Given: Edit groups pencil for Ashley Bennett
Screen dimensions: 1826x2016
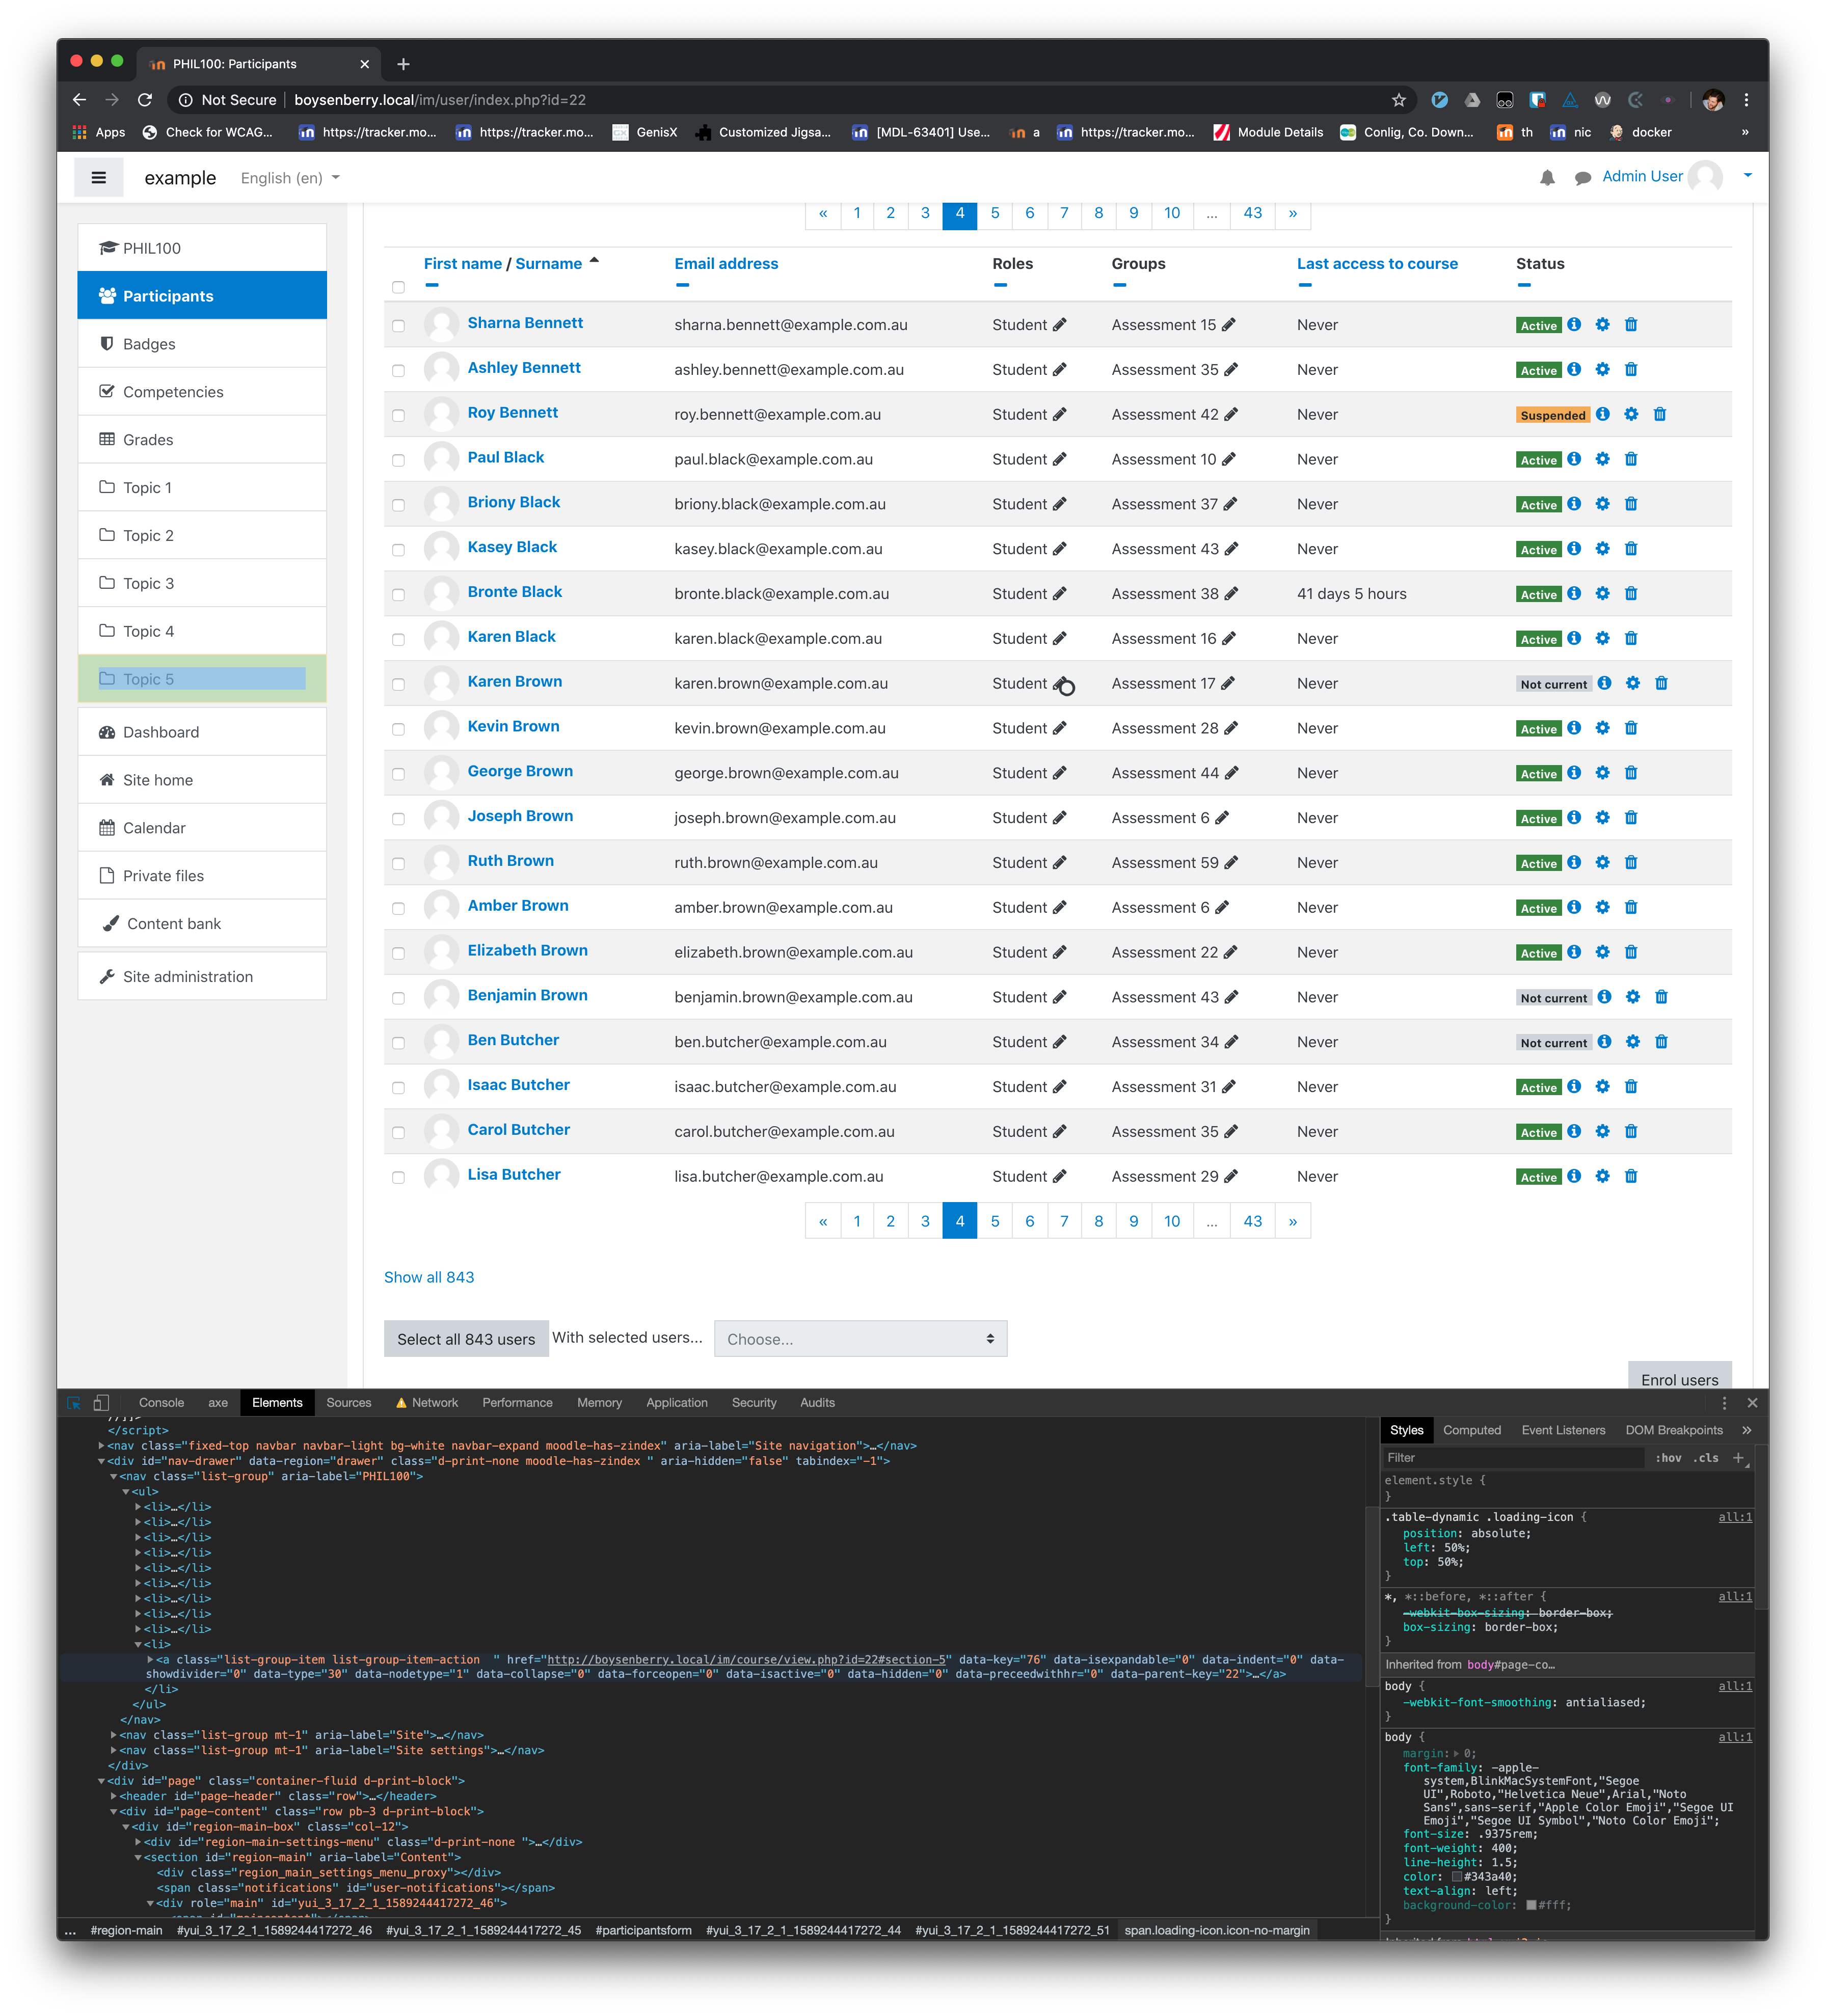Looking at the screenshot, I should pos(1231,370).
